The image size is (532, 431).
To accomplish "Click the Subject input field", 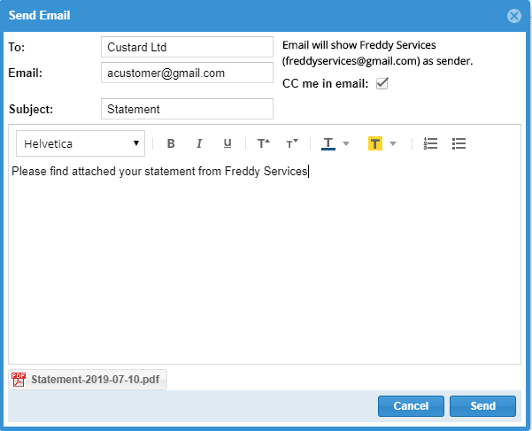I will point(187,109).
